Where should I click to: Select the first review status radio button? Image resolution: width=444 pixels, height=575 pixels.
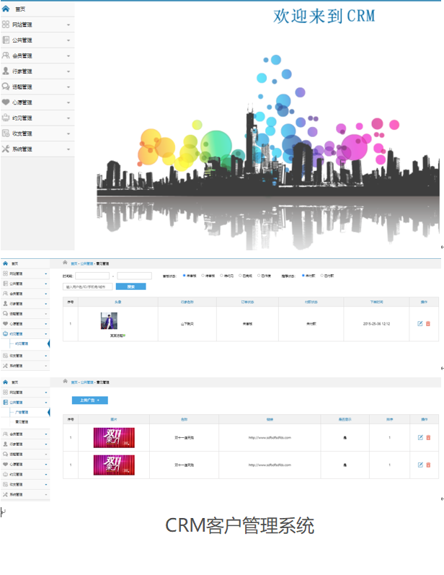pos(185,275)
